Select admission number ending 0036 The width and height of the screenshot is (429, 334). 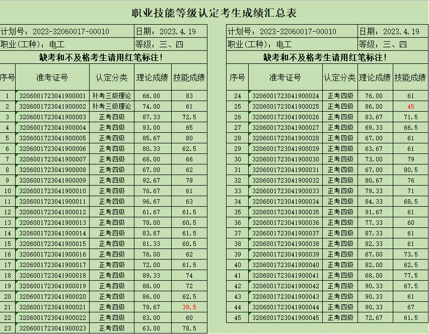point(285,223)
